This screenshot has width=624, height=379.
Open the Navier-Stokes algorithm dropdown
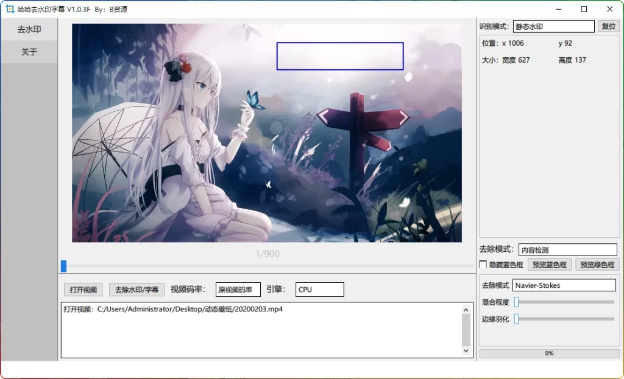564,285
